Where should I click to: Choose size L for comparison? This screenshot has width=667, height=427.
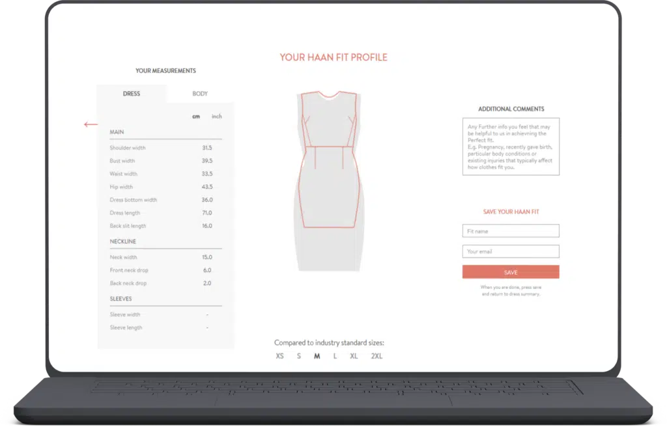335,357
